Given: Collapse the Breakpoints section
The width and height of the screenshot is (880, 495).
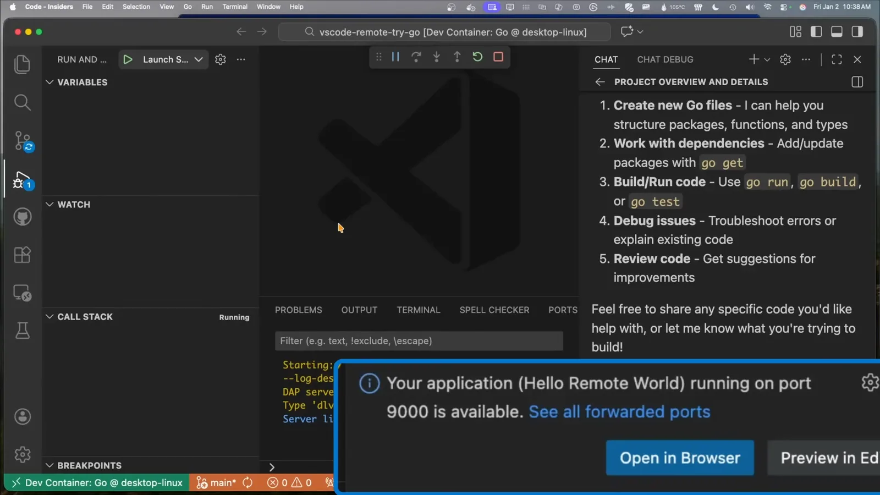Looking at the screenshot, I should tap(50, 465).
